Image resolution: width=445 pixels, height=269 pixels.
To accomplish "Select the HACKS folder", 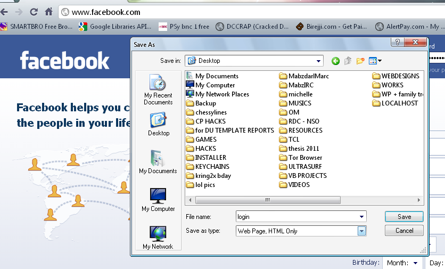I will [201, 149].
